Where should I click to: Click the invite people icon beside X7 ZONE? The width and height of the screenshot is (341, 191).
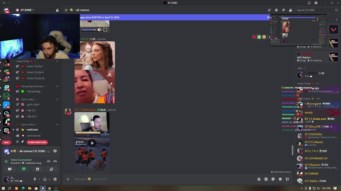point(57,10)
